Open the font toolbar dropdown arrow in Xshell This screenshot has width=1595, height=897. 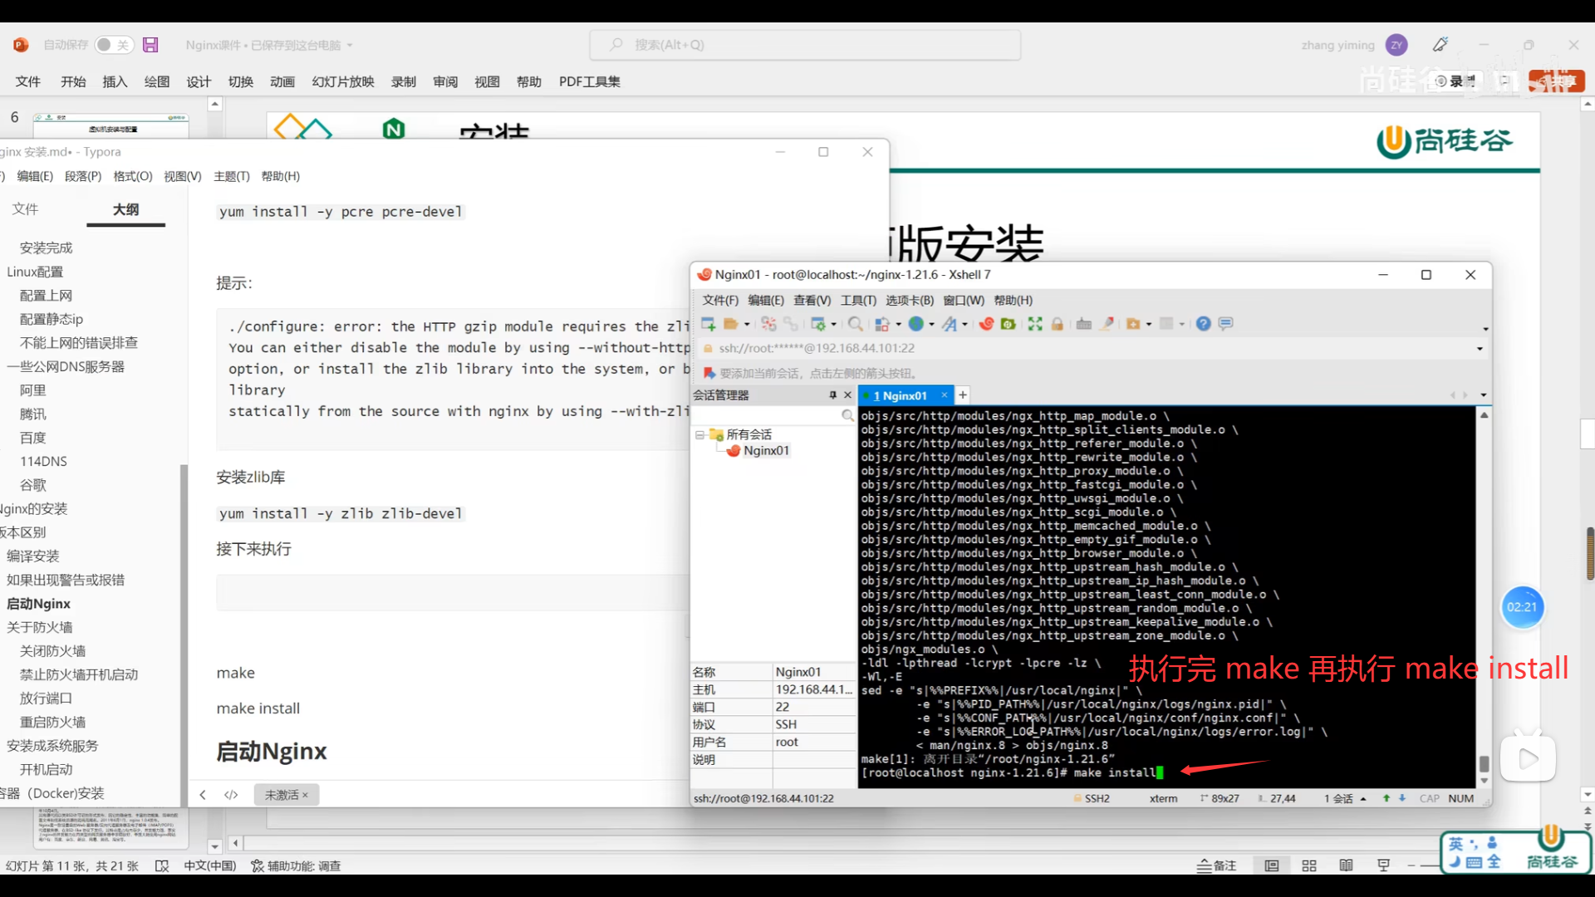tap(964, 325)
